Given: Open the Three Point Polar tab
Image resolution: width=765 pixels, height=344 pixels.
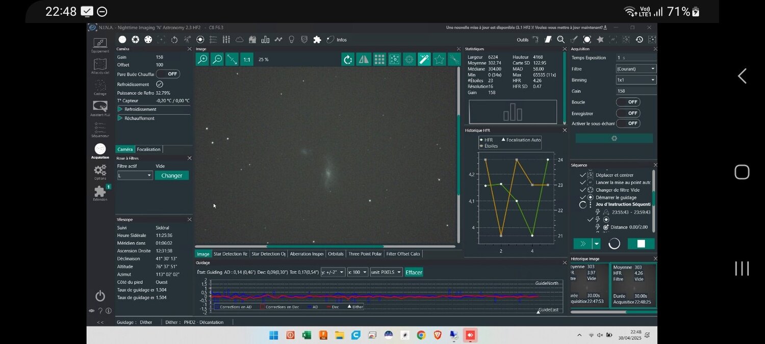Looking at the screenshot, I should point(365,254).
